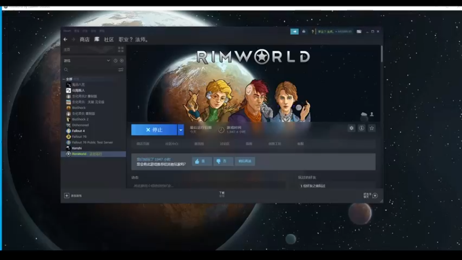Open the game settings gear icon
462x260 pixels.
pos(351,128)
